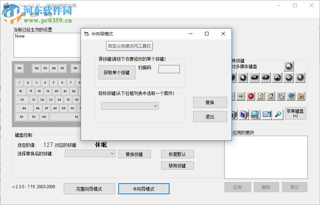
Task: Click the 替换按键 button
Action: (x=134, y=154)
